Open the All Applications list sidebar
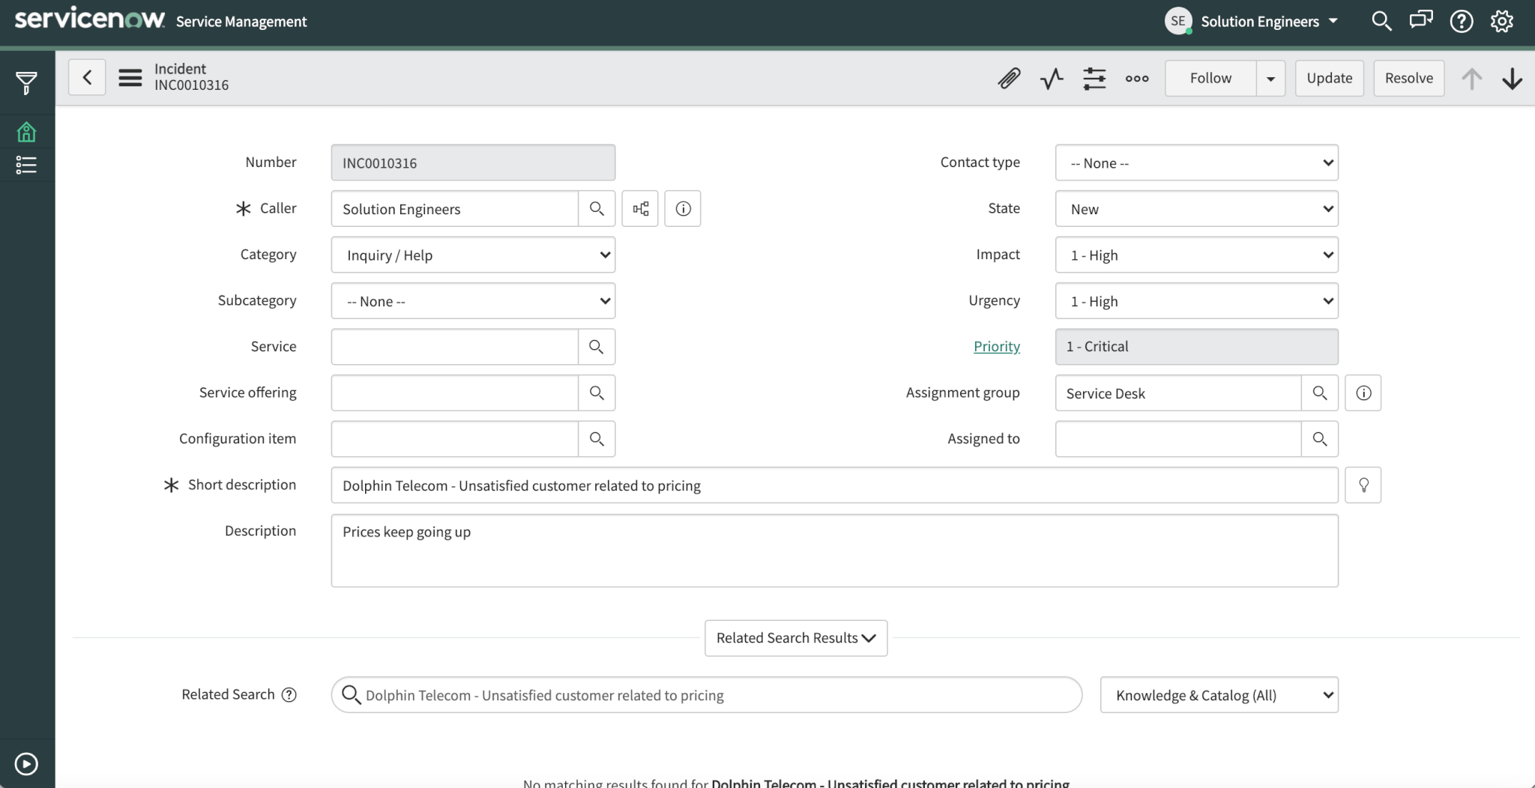The height and width of the screenshot is (788, 1535). coord(27,165)
